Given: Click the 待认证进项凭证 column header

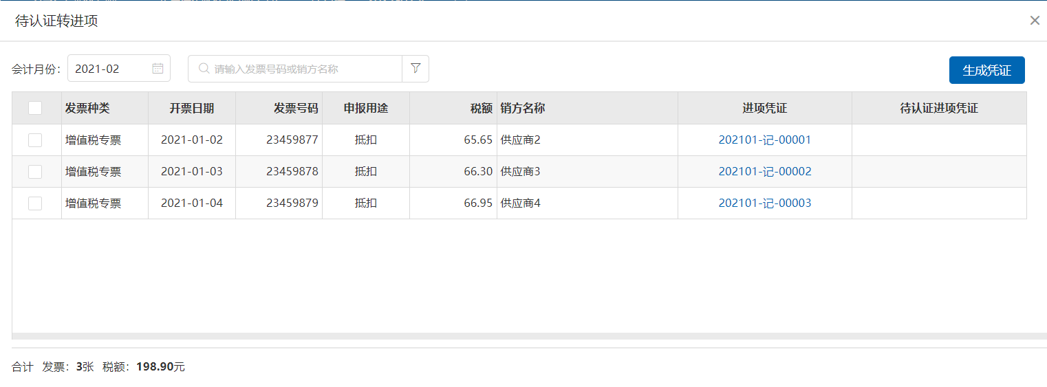Looking at the screenshot, I should (939, 109).
